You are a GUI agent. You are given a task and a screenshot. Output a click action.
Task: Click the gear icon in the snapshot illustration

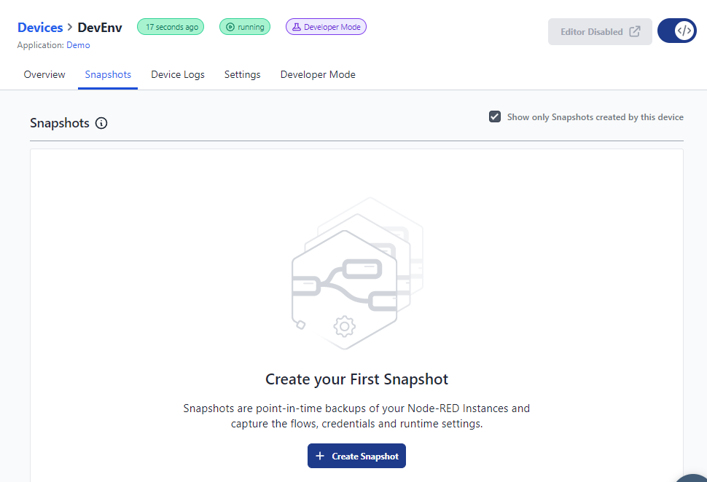(345, 326)
